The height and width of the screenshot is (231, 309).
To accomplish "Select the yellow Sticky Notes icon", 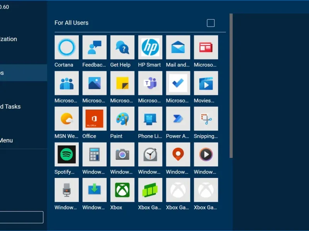I will [122, 83].
